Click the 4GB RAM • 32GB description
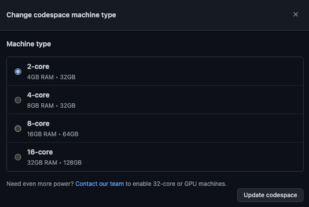 click(x=51, y=77)
